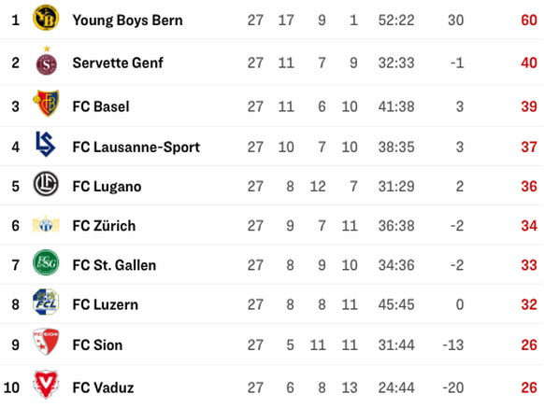Click FC Luzern's 45:45 goals value
The image size is (544, 408).
pos(396,304)
